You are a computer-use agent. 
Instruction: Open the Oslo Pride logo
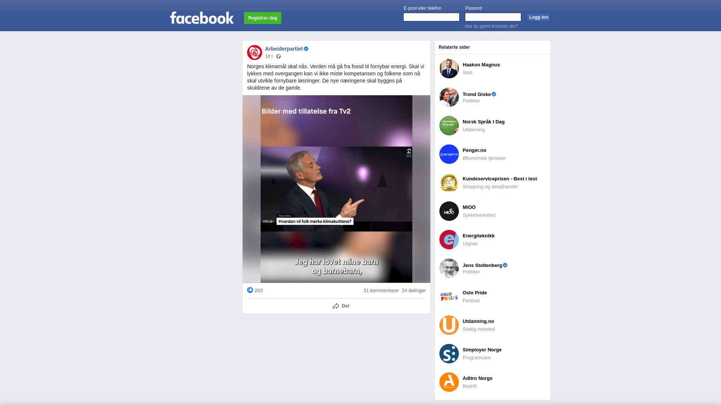[449, 297]
